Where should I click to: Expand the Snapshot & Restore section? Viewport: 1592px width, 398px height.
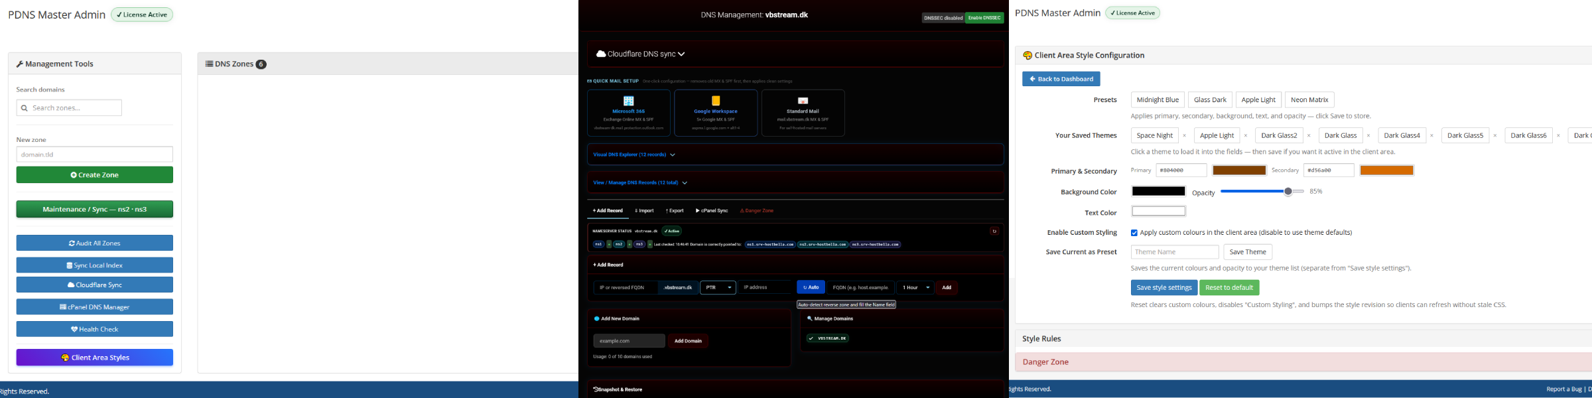click(795, 389)
